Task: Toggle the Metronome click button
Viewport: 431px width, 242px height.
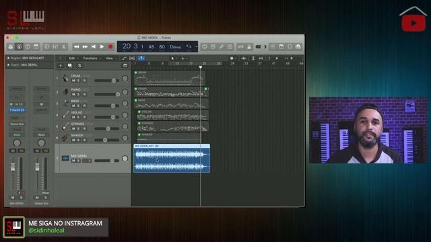Action: (x=249, y=46)
